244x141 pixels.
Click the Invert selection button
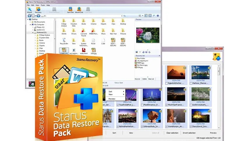(x=189, y=133)
